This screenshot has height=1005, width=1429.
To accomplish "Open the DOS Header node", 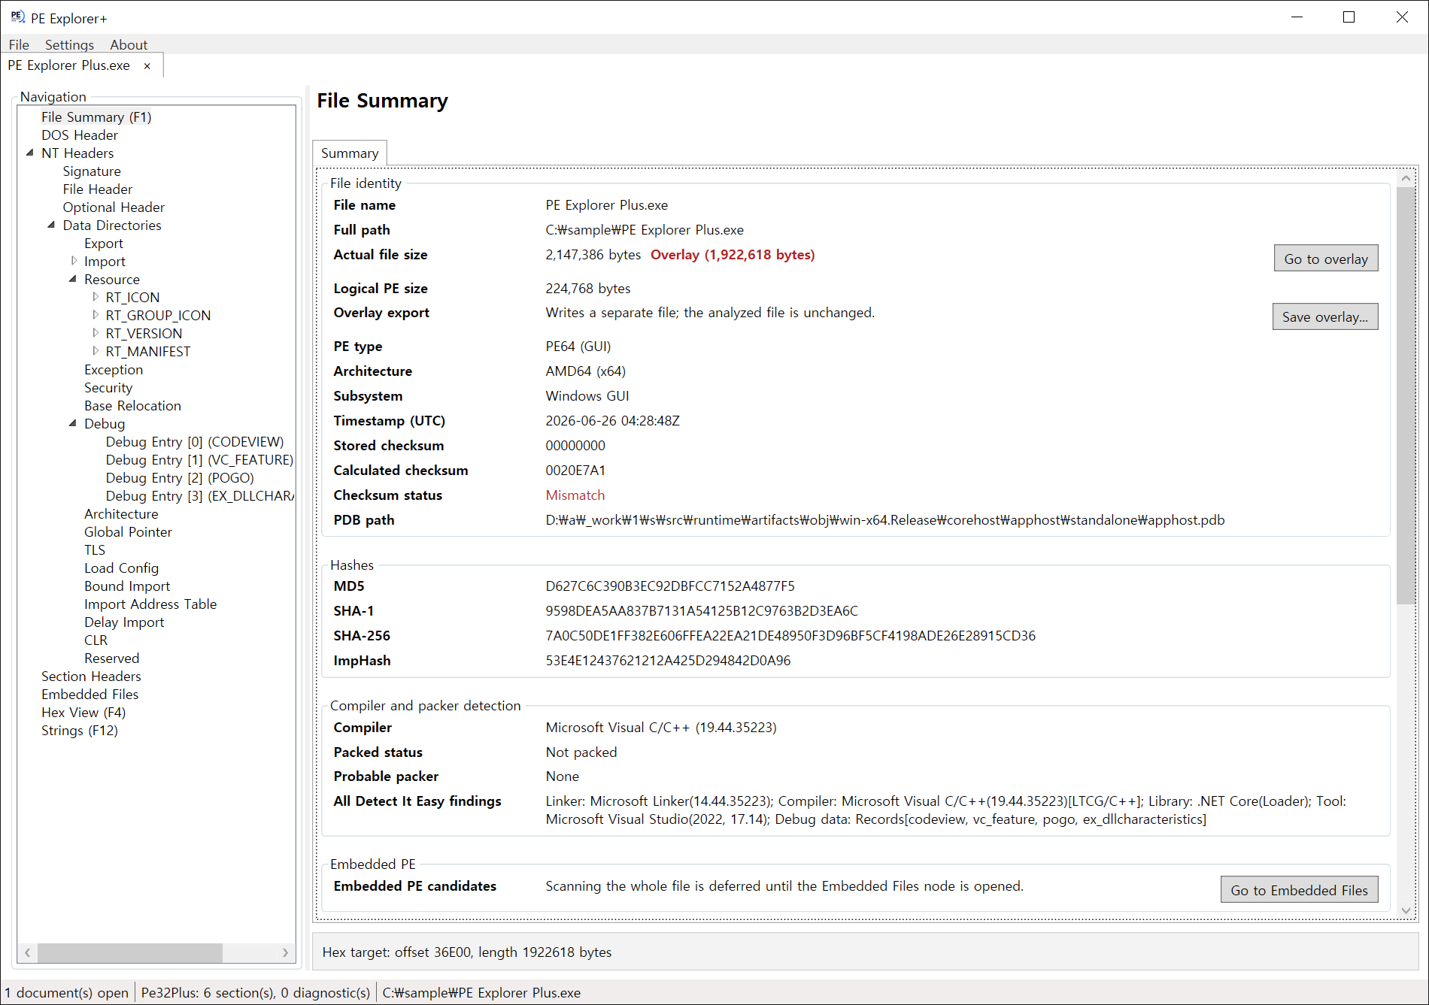I will [80, 135].
